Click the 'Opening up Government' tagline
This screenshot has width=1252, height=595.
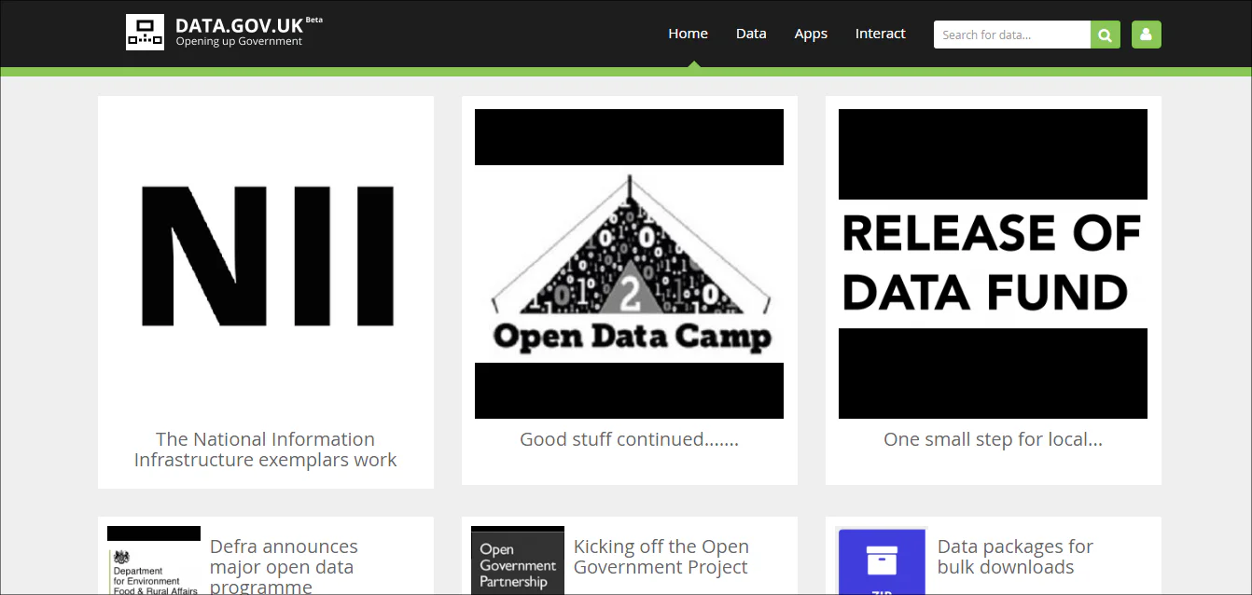239,41
